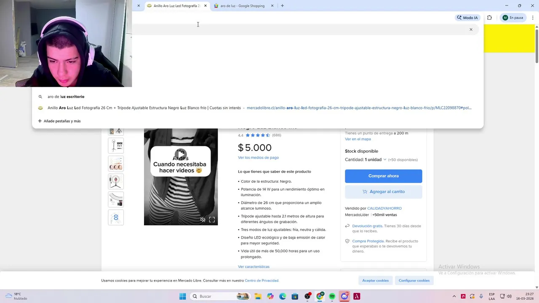The height and width of the screenshot is (303, 539).
Task: Open Ver los medios de pago link
Action: point(258,157)
